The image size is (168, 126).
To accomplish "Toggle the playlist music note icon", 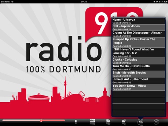I will [x=140, y=122].
